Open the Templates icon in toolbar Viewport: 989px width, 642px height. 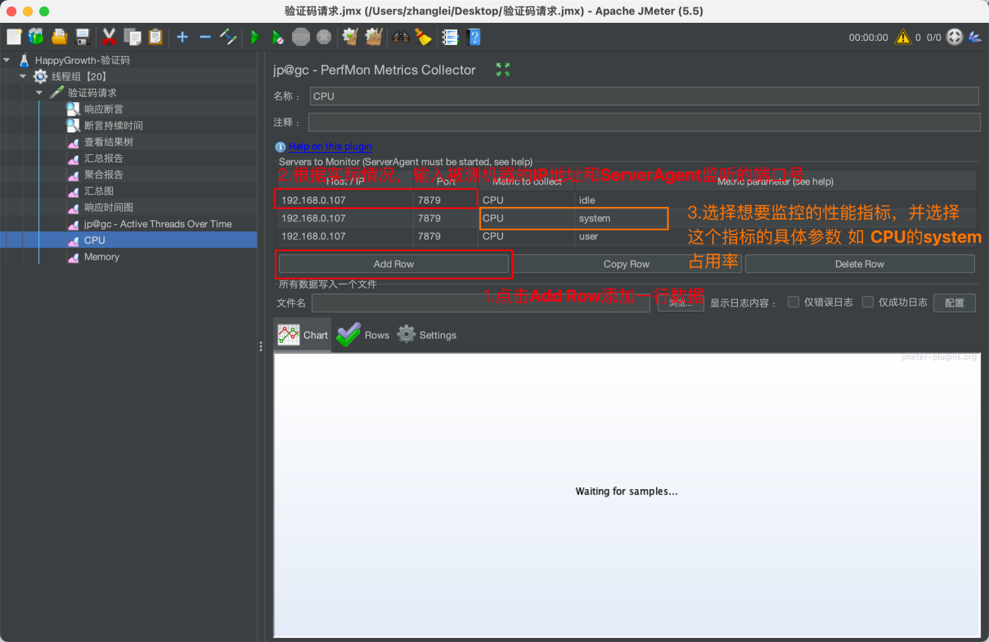36,37
